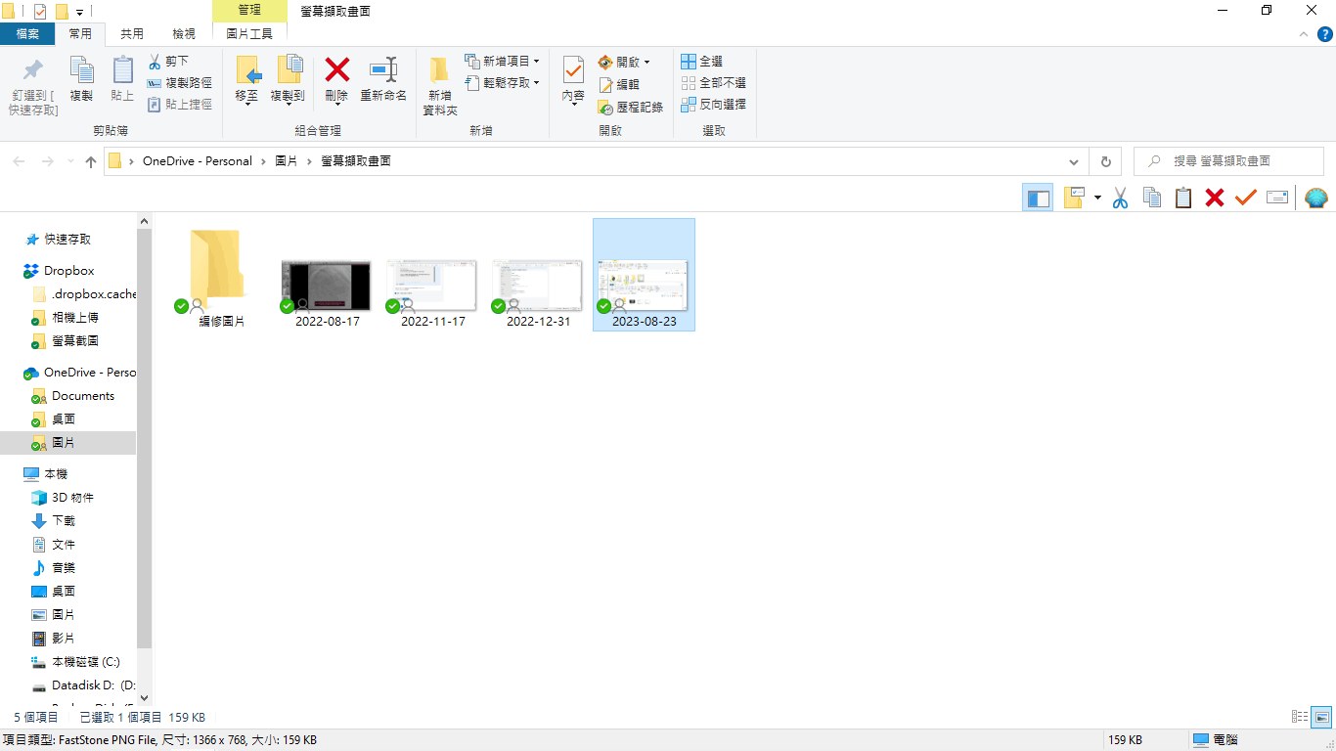Toggle the preview pane toolbar button
This screenshot has width=1336, height=751.
[1038, 198]
